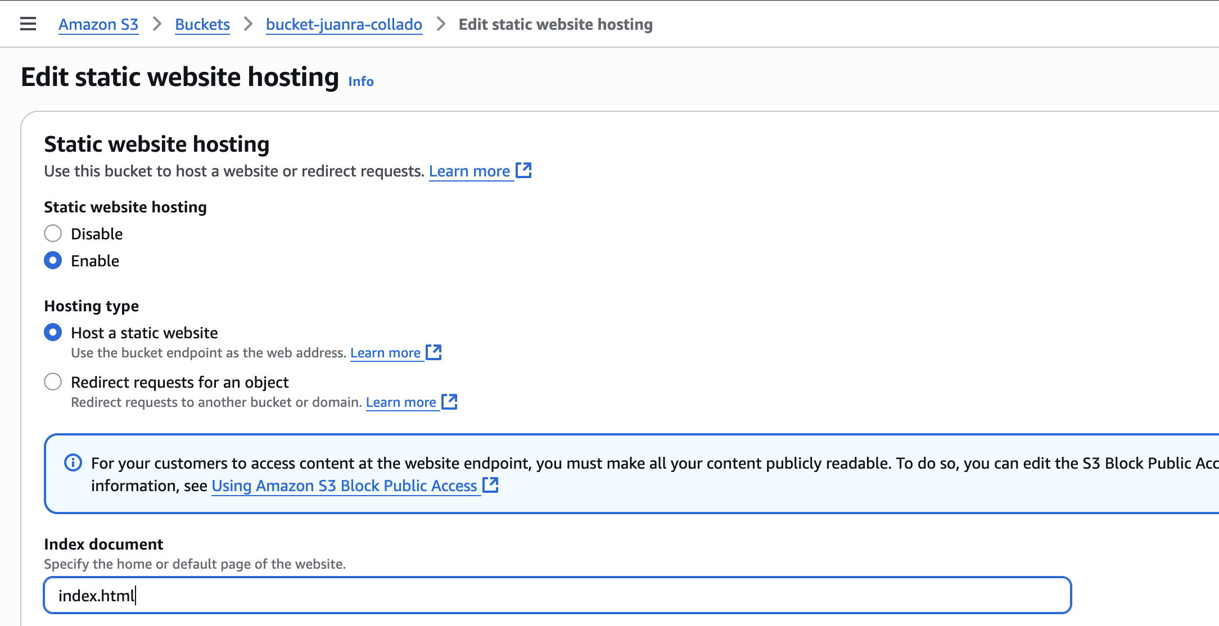Select the Enable radio button
This screenshot has height=626, width=1219.
pos(53,260)
